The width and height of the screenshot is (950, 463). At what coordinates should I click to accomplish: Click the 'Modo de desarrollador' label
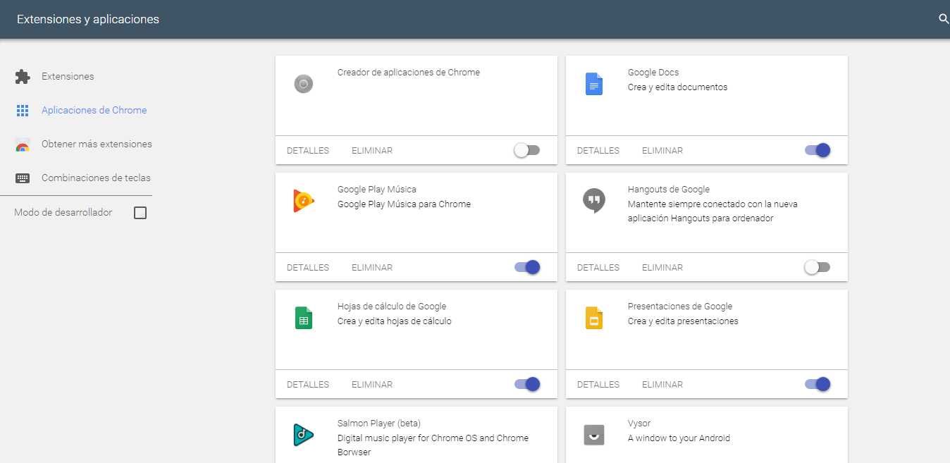click(x=63, y=212)
